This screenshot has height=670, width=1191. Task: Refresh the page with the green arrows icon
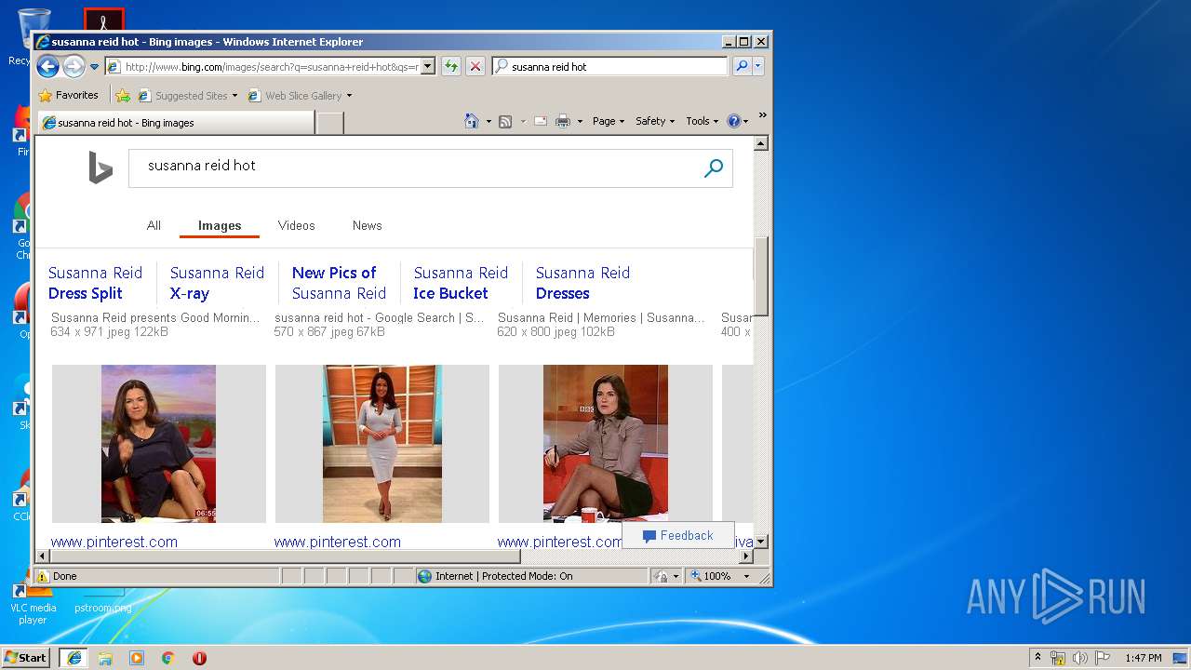click(450, 66)
